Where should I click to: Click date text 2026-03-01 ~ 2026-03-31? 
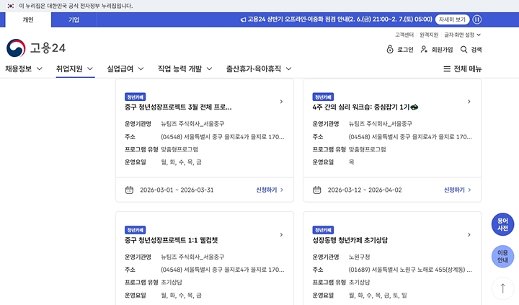[x=177, y=190]
